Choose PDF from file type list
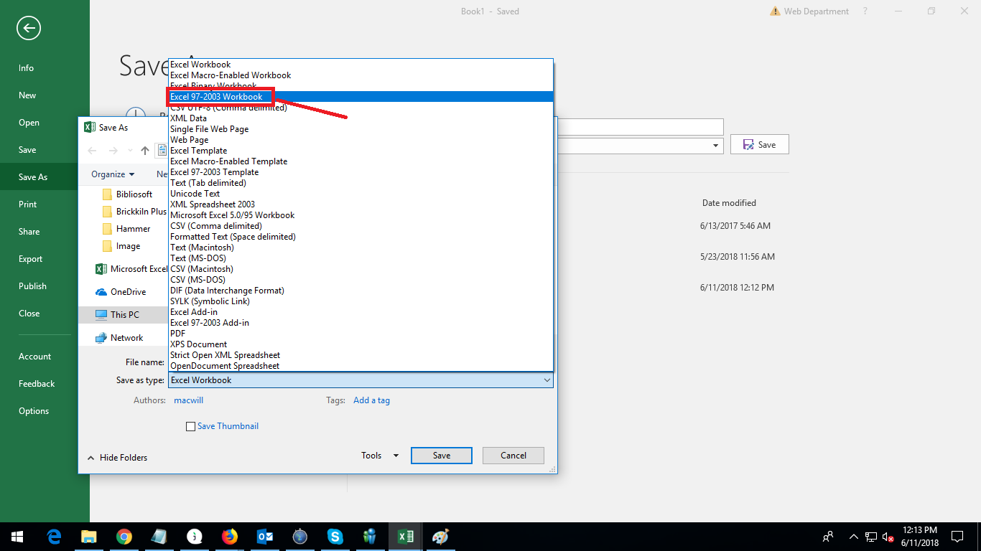 [361, 334]
